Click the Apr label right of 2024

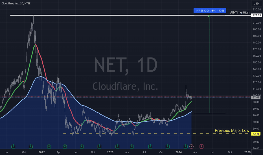pyautogui.click(x=195, y=152)
